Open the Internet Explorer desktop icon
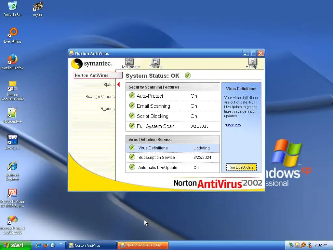333x250 pixels. [13, 171]
